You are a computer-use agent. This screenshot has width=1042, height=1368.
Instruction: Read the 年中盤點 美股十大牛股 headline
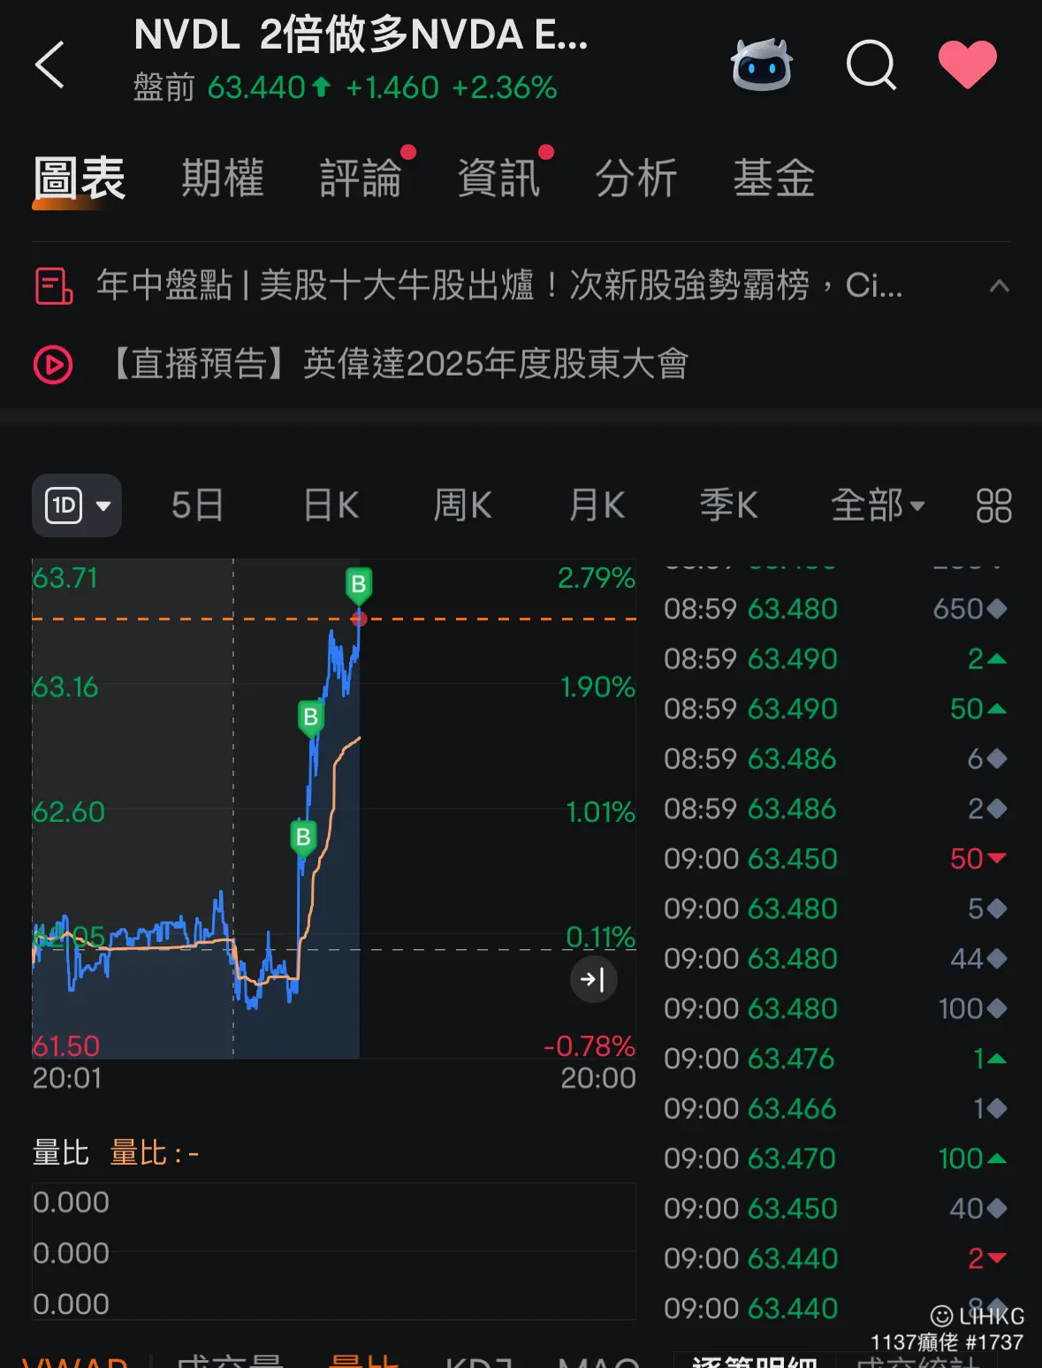coord(499,285)
